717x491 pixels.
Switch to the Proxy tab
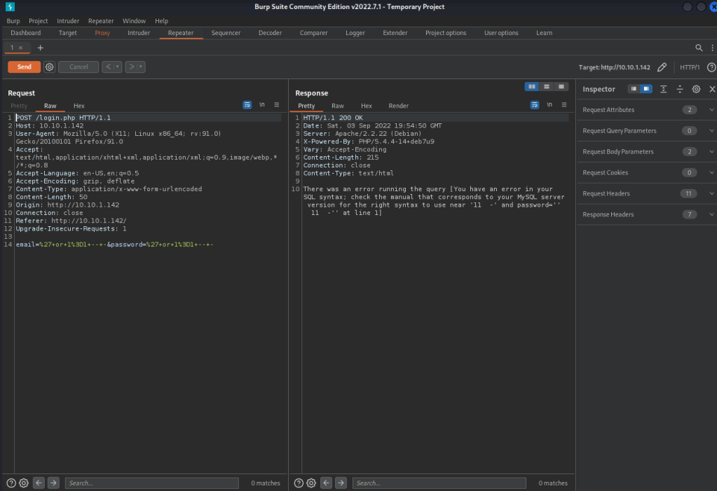[102, 33]
